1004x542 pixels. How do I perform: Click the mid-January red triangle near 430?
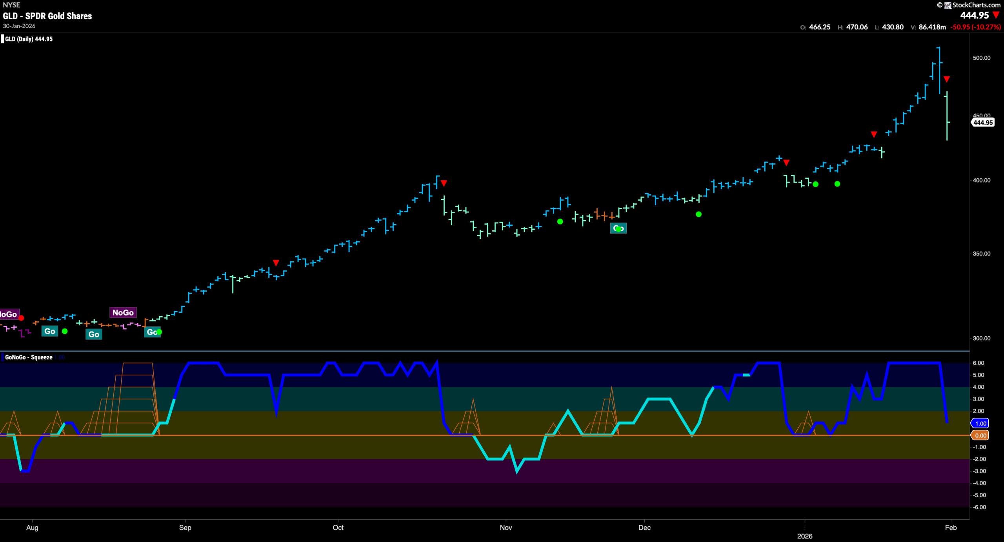(x=874, y=134)
